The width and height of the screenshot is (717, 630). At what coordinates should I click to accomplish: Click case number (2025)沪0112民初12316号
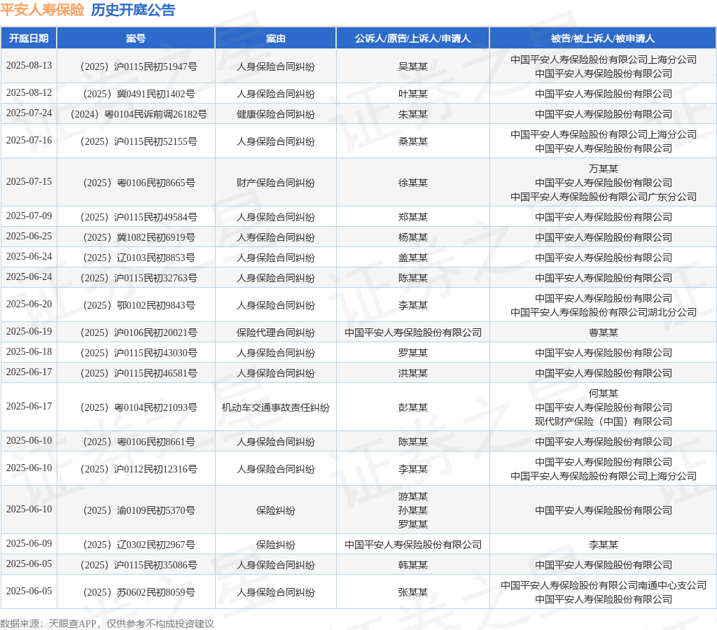tap(139, 469)
